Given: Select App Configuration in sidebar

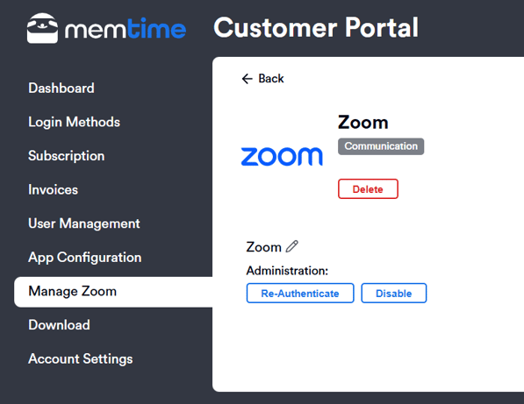Looking at the screenshot, I should pos(85,258).
